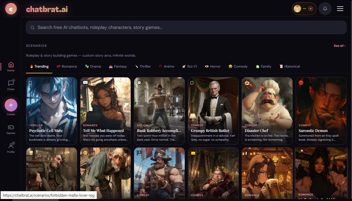Screen dimensions: 352x201
Task: Click the Psychotic Cell Mate title text
Action: coord(46,131)
